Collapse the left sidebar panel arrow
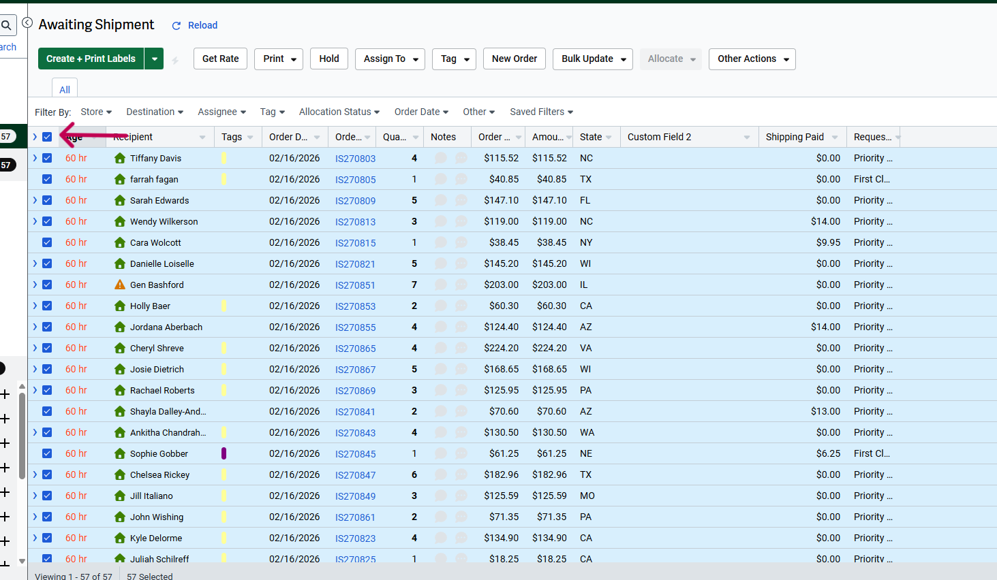Image resolution: width=997 pixels, height=580 pixels. tap(27, 22)
